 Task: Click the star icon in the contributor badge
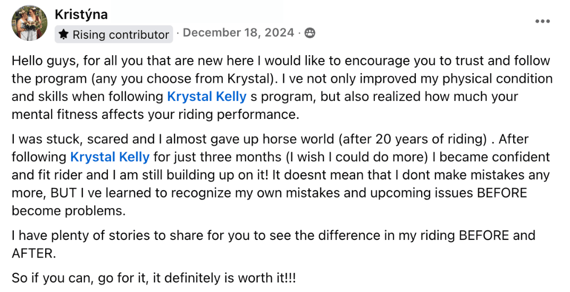point(64,35)
